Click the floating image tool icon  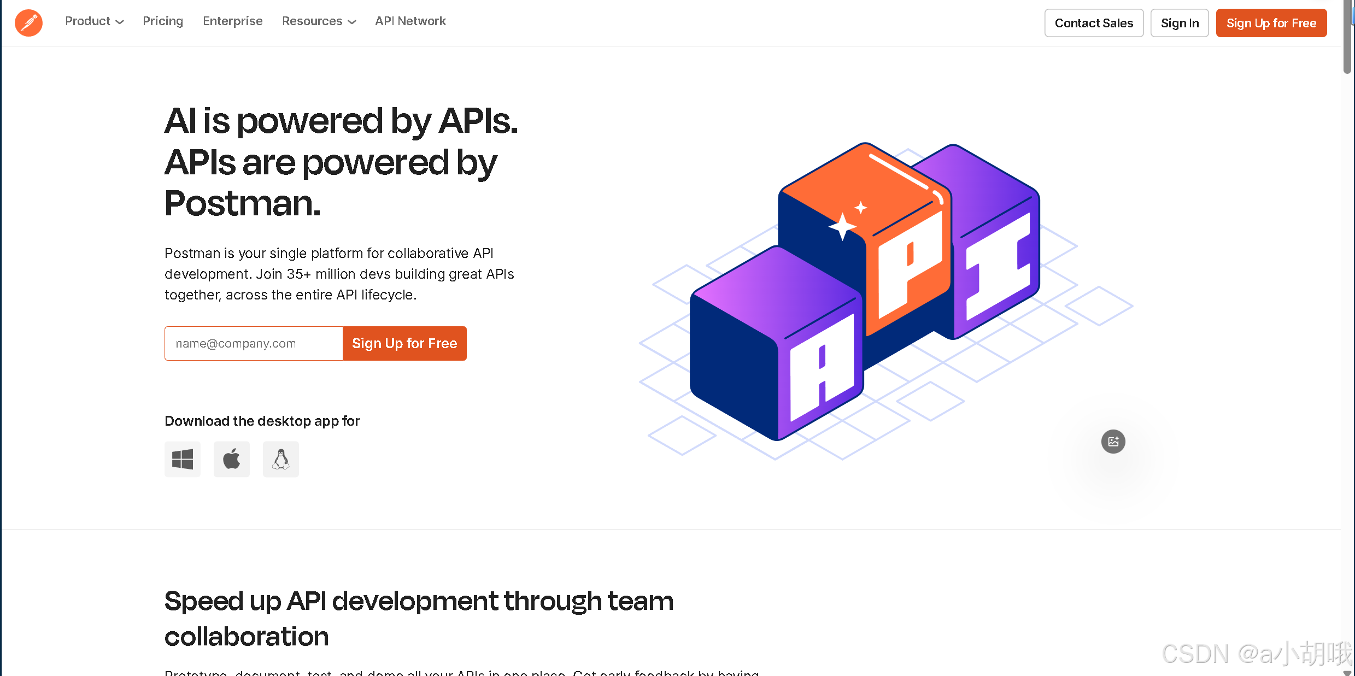(x=1113, y=442)
